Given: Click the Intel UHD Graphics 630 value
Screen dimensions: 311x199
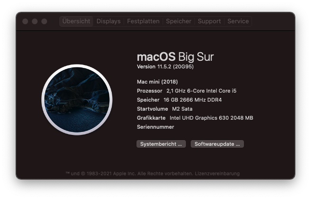Looking at the screenshot, I should [x=211, y=118].
